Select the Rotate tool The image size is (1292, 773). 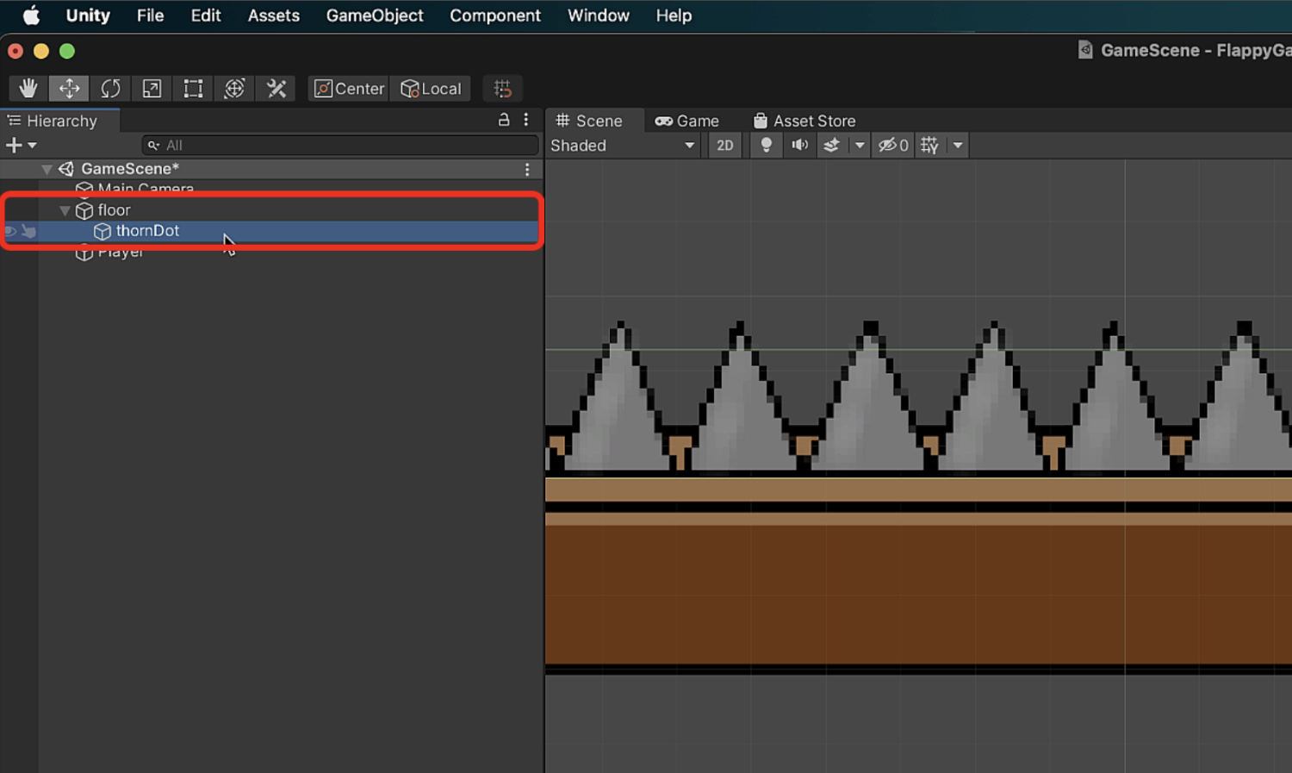(110, 89)
